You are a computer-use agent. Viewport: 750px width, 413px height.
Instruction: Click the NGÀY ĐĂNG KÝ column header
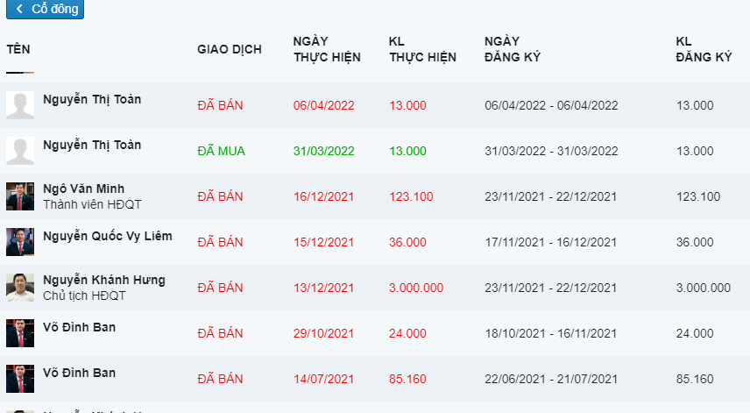[513, 49]
